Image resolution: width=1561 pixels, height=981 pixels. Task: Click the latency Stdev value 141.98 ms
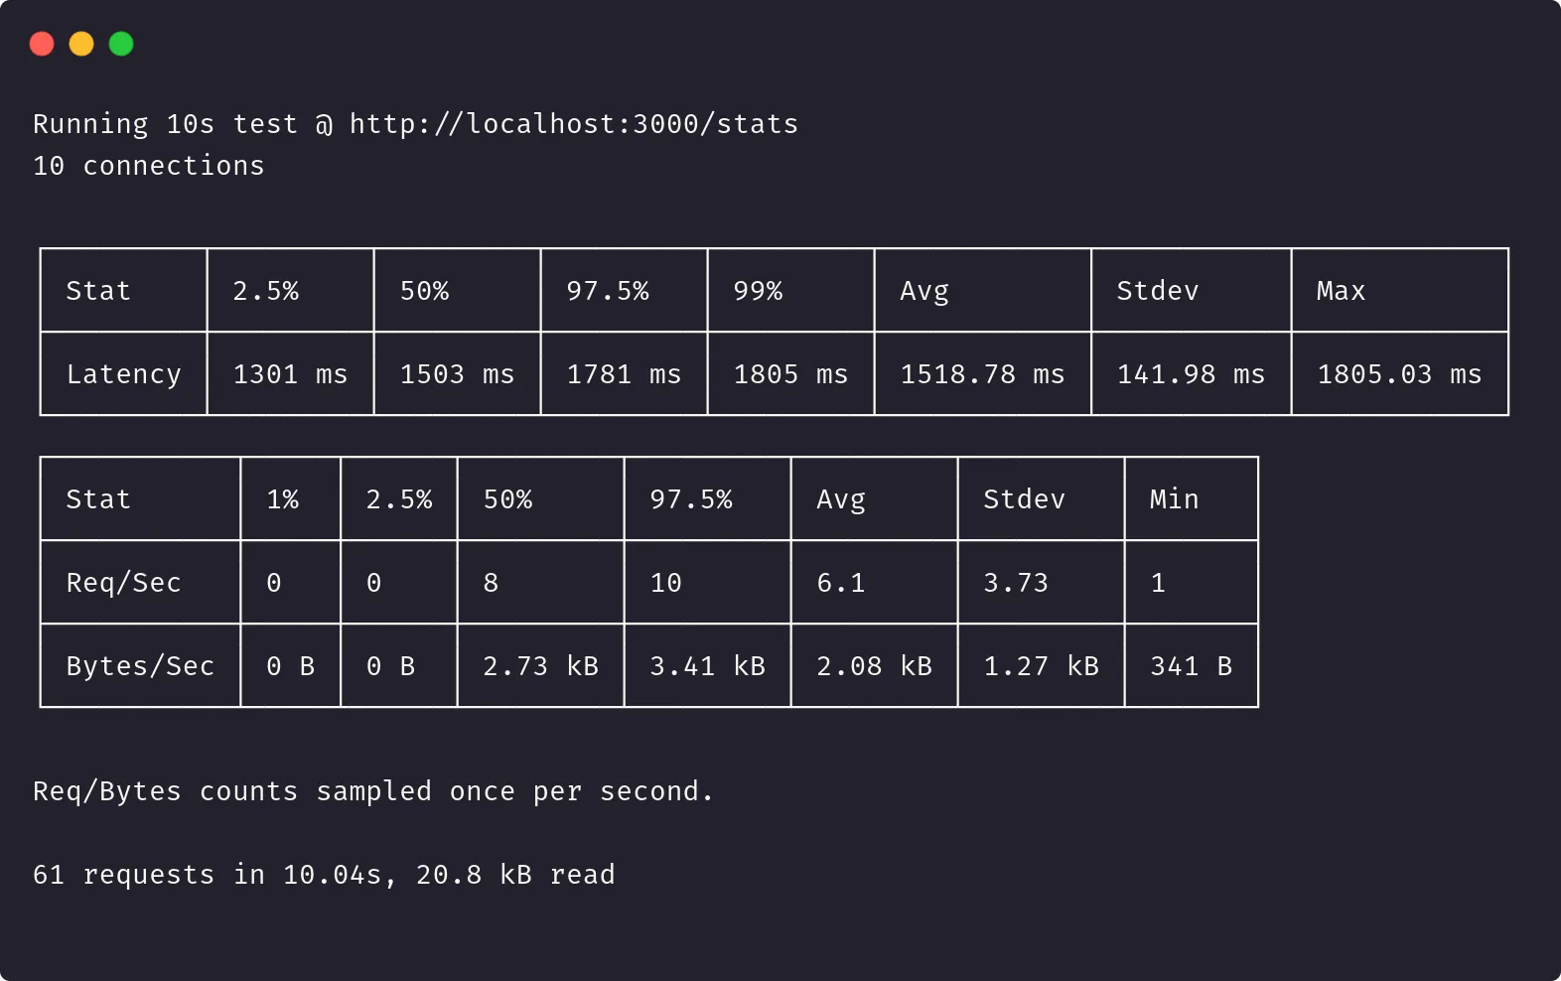pyautogui.click(x=1191, y=374)
